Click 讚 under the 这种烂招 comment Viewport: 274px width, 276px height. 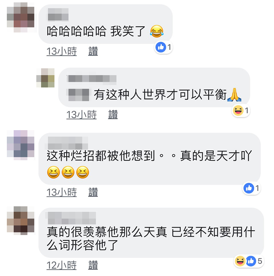[93, 192]
